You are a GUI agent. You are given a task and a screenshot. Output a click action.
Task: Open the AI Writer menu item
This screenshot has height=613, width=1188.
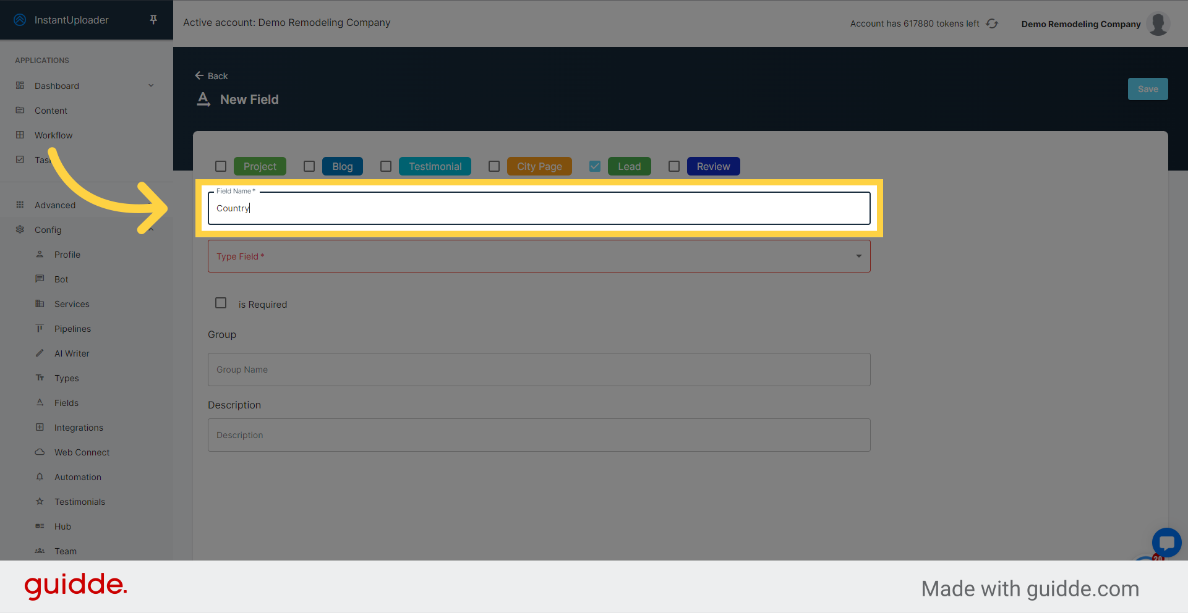(x=72, y=353)
